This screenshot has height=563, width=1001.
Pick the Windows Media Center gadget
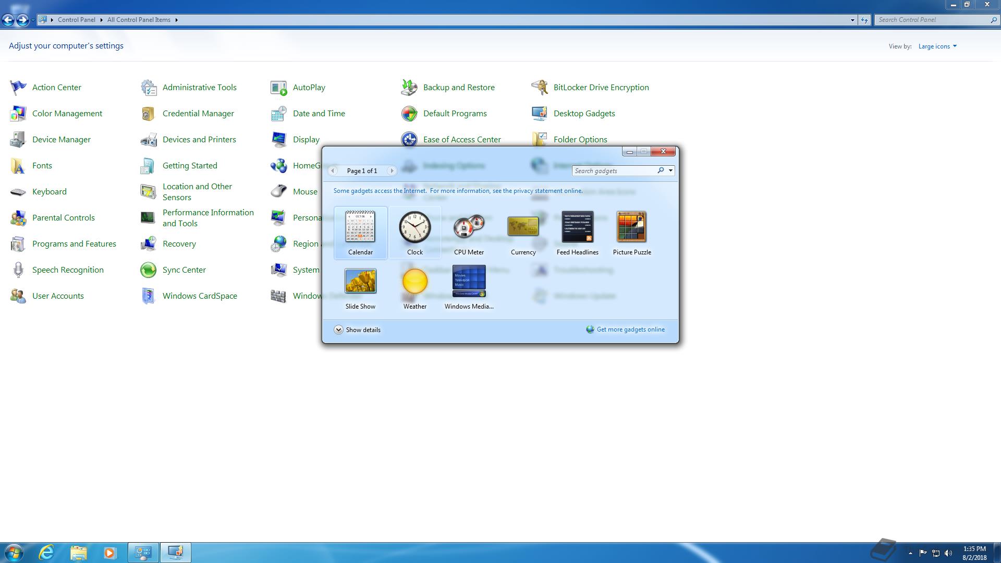click(x=469, y=288)
